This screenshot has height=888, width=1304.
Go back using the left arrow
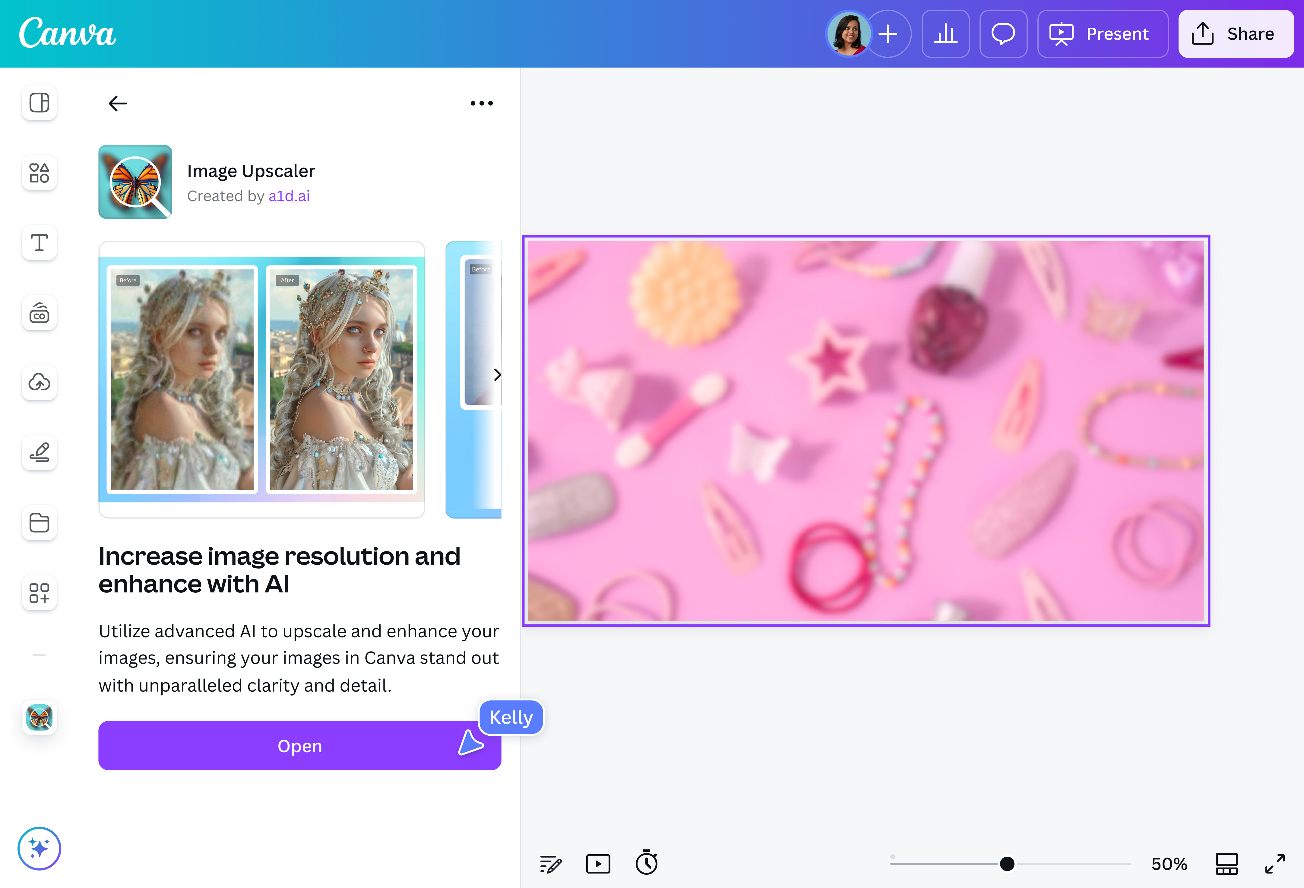tap(118, 103)
